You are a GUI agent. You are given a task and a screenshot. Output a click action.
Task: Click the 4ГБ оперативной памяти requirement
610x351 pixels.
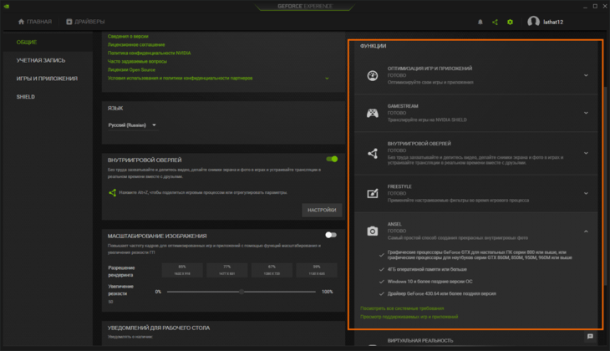(x=427, y=269)
